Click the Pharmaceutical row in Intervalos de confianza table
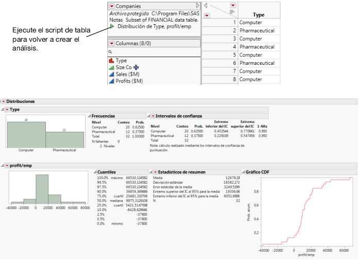 [x=209, y=136]
